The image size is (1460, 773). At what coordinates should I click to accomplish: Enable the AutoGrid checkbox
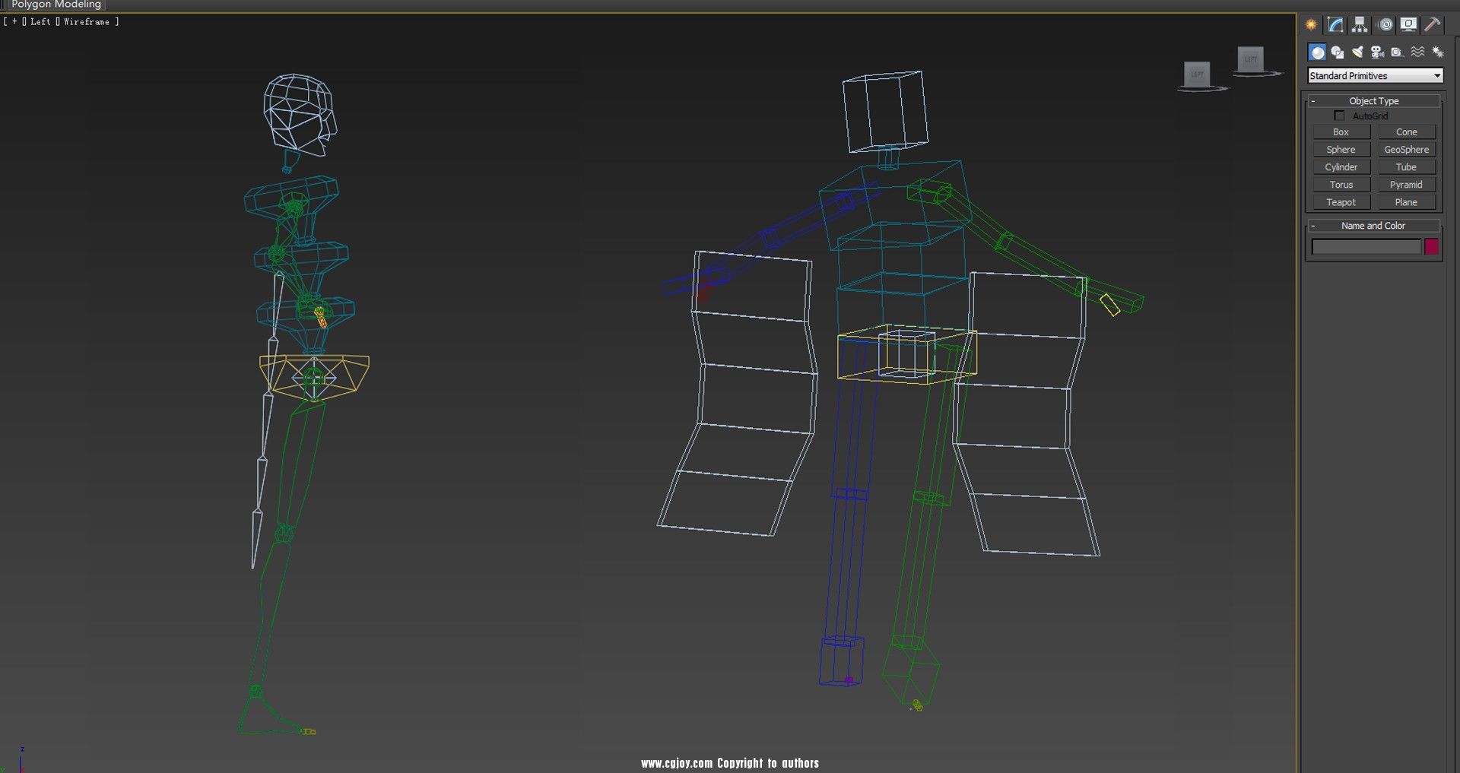click(x=1339, y=116)
